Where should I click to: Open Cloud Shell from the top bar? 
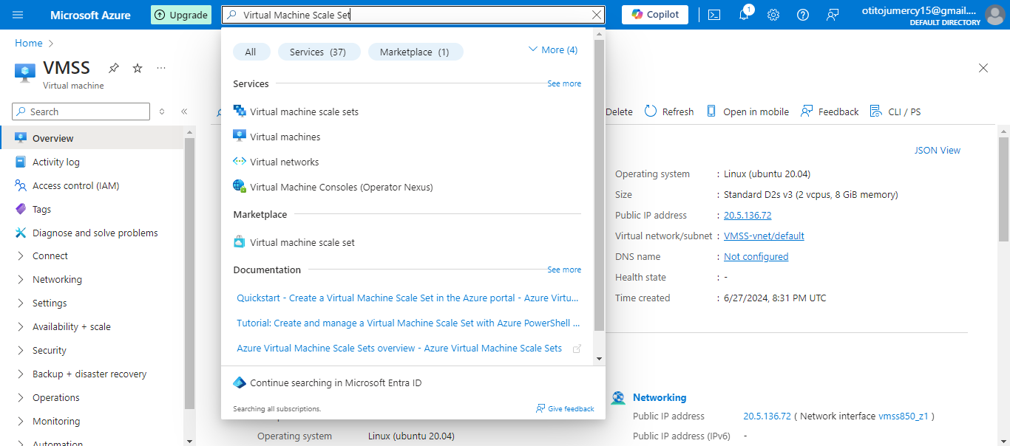click(x=714, y=15)
